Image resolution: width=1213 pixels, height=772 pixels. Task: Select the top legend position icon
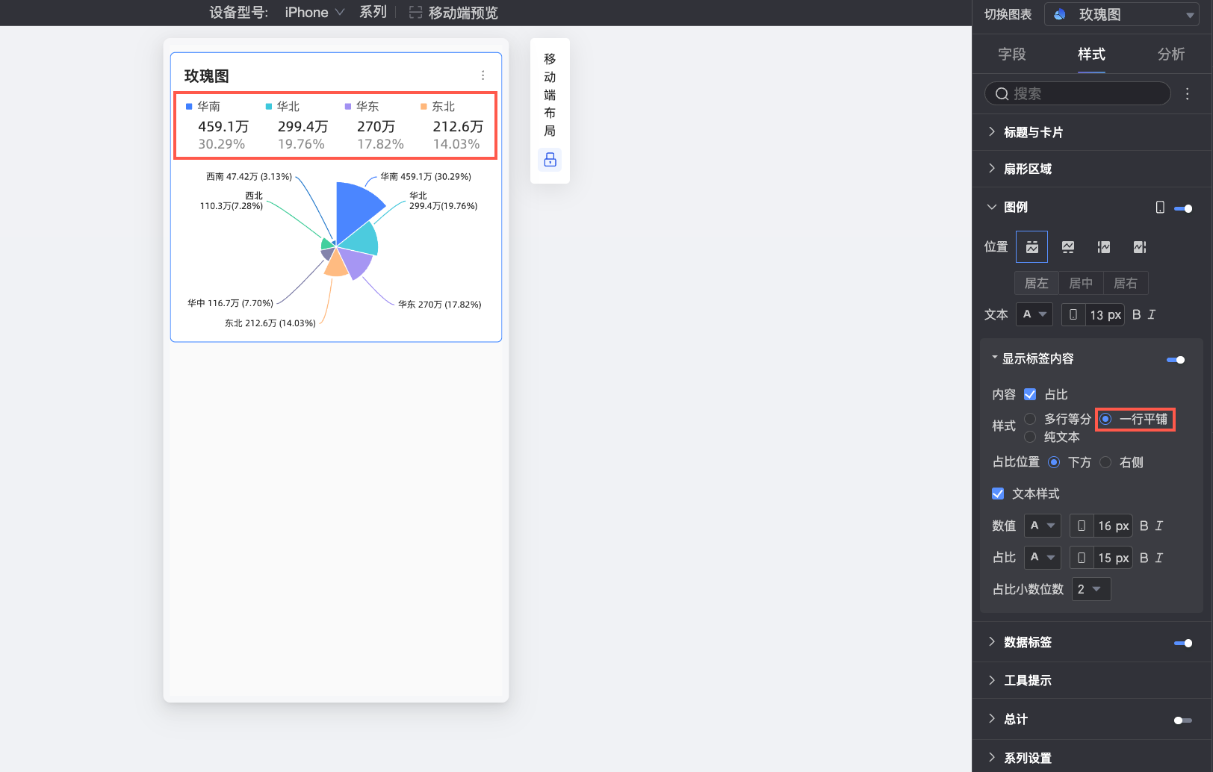pos(1031,247)
